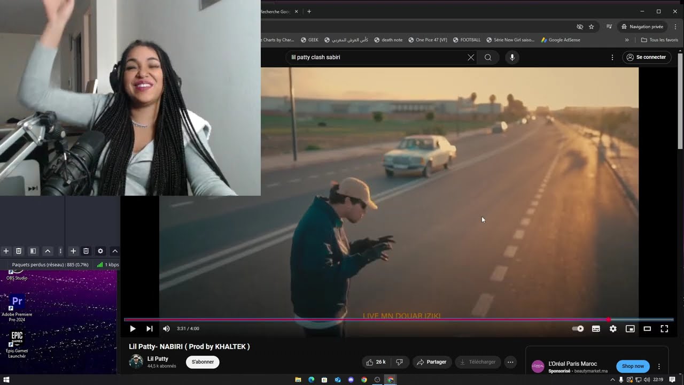This screenshot has height=385, width=684.
Task: Open the Windows notification center
Action: tap(672, 380)
